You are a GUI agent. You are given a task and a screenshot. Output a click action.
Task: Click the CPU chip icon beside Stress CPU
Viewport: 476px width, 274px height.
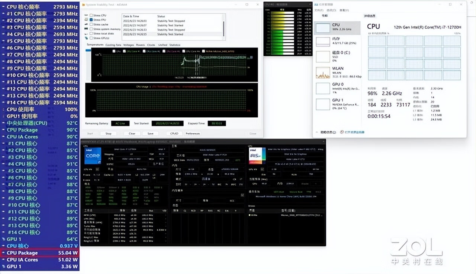tap(86, 15)
